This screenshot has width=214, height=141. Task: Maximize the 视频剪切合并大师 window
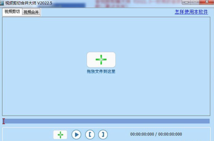pos(195,2)
